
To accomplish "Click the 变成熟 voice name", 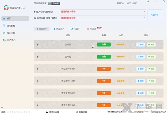I will coord(68,45).
